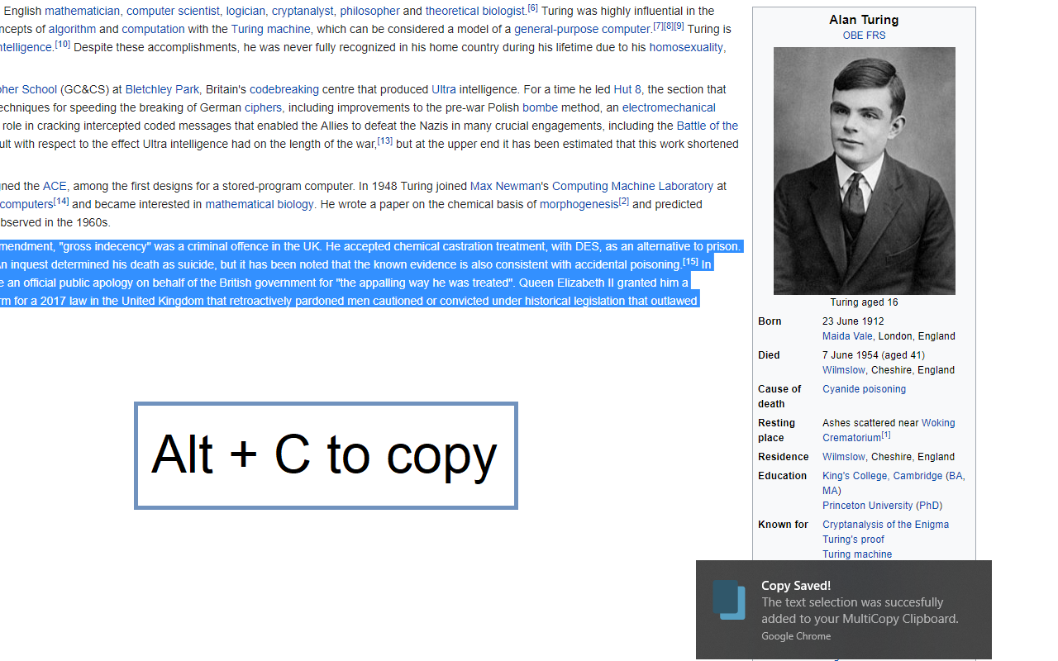This screenshot has width=1058, height=661.
Task: Click citation reference [13]
Action: [384, 140]
